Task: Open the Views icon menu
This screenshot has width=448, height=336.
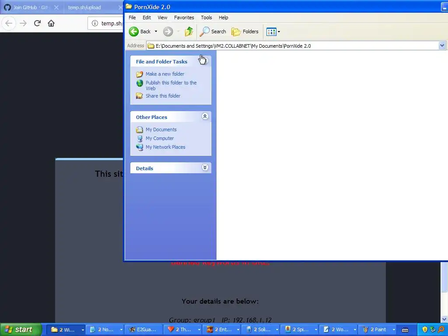Action: pos(273,31)
